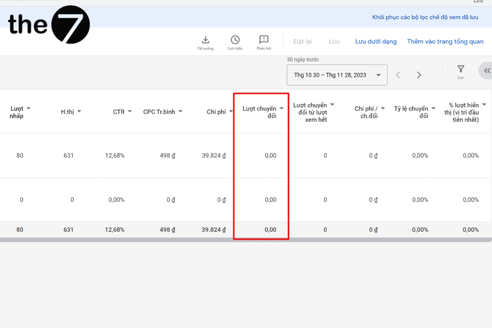
Task: Click the the7 logo
Action: [48, 25]
